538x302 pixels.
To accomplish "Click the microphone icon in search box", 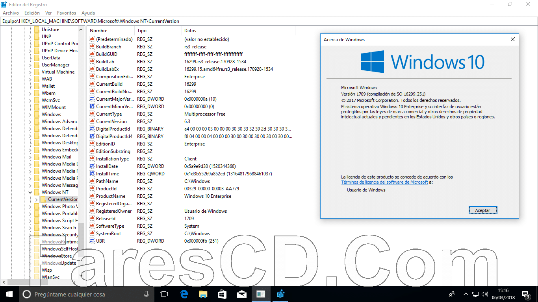I will [x=147, y=294].
